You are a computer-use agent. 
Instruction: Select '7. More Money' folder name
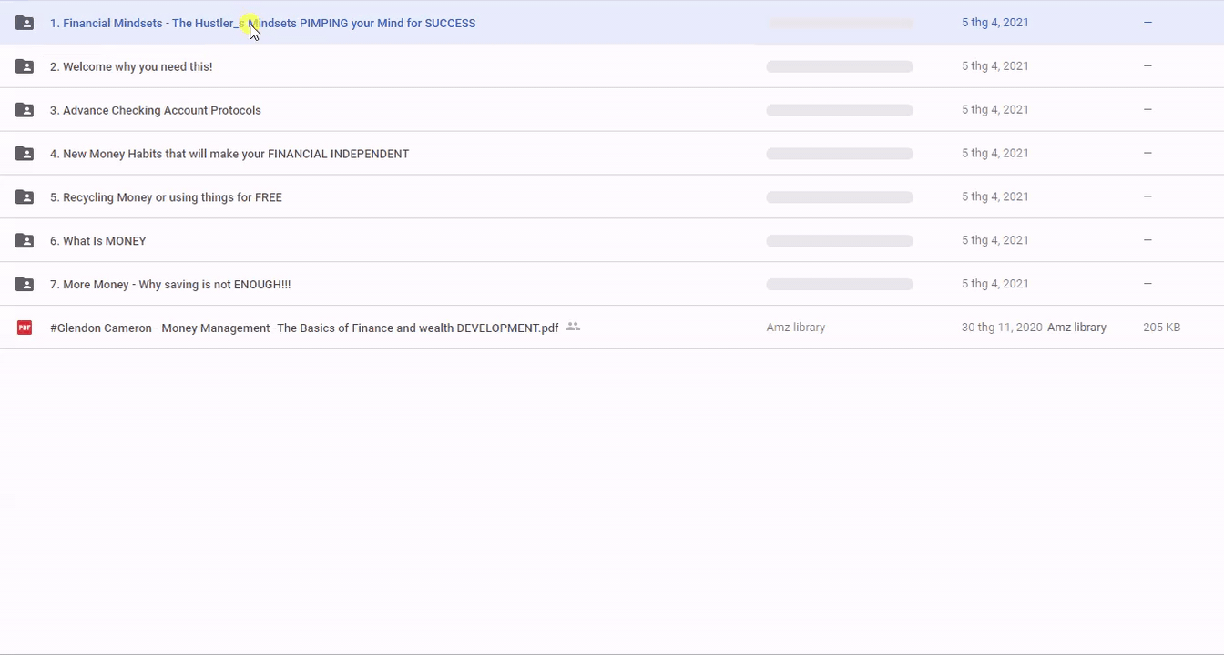[170, 285]
